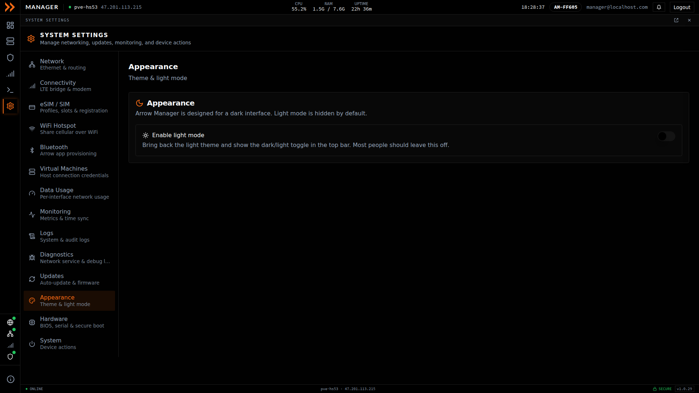The height and width of the screenshot is (393, 699).
Task: Open the dashboard grid icon in sidebar
Action: coord(10,25)
